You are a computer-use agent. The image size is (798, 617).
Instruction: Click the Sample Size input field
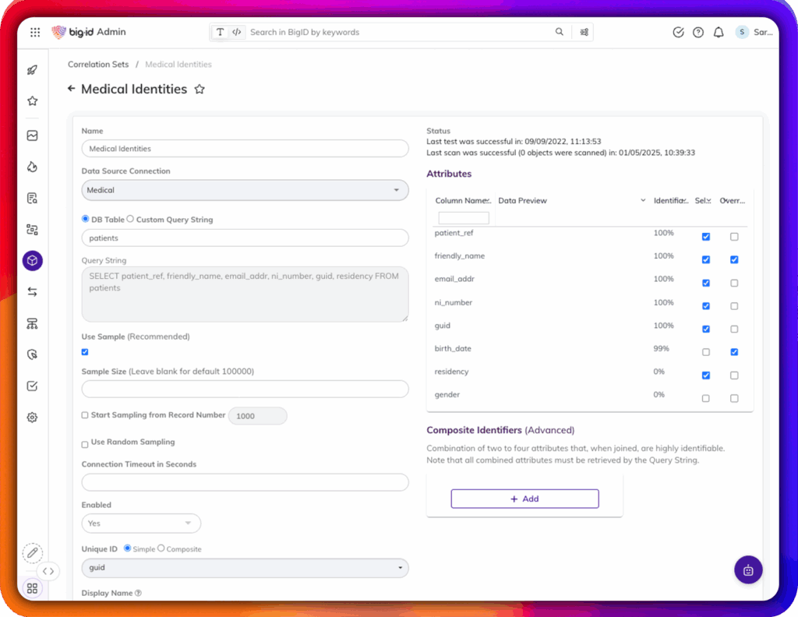tap(245, 389)
